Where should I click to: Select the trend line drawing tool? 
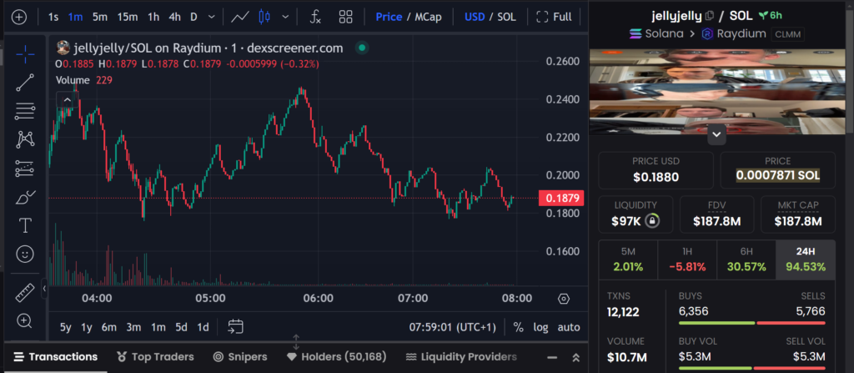pyautogui.click(x=25, y=82)
